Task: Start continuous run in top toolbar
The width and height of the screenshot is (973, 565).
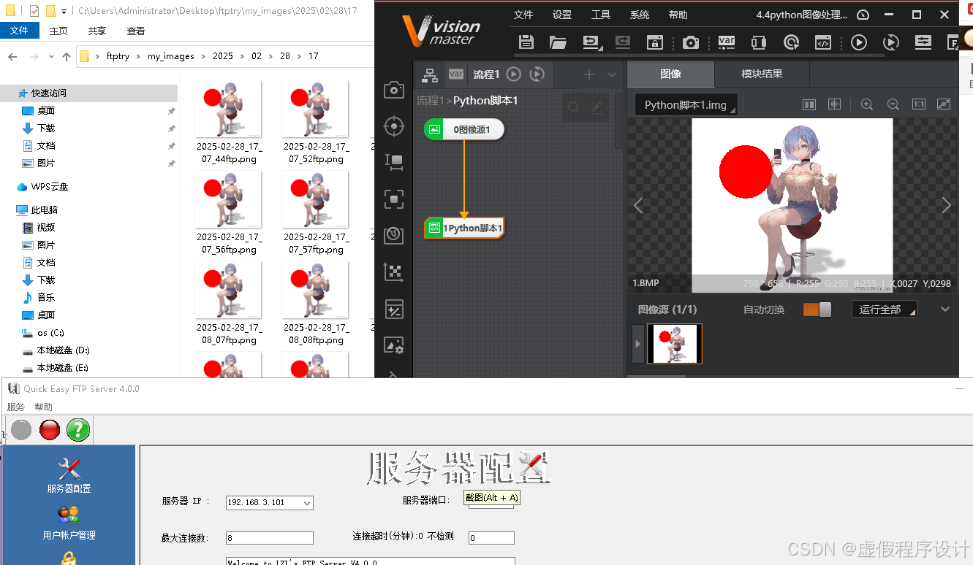Action: (891, 42)
